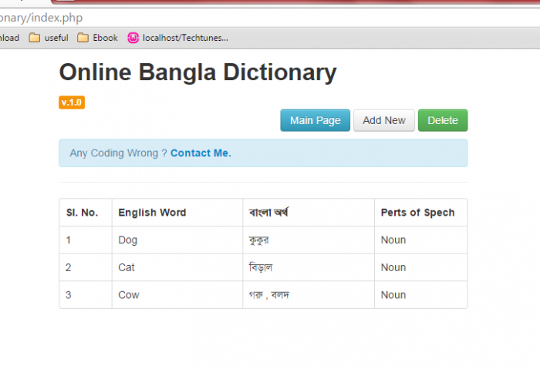This screenshot has width=540, height=369.
Task: Select the Dog entry in the table
Action: click(x=128, y=240)
